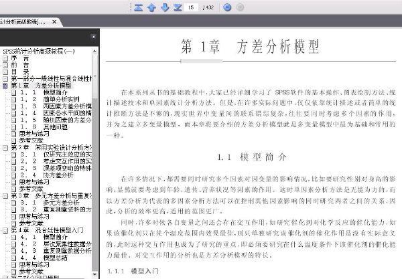Screen dimensions: 402x279
Task: Open the 前 言 bookmark
Action: pos(20,66)
